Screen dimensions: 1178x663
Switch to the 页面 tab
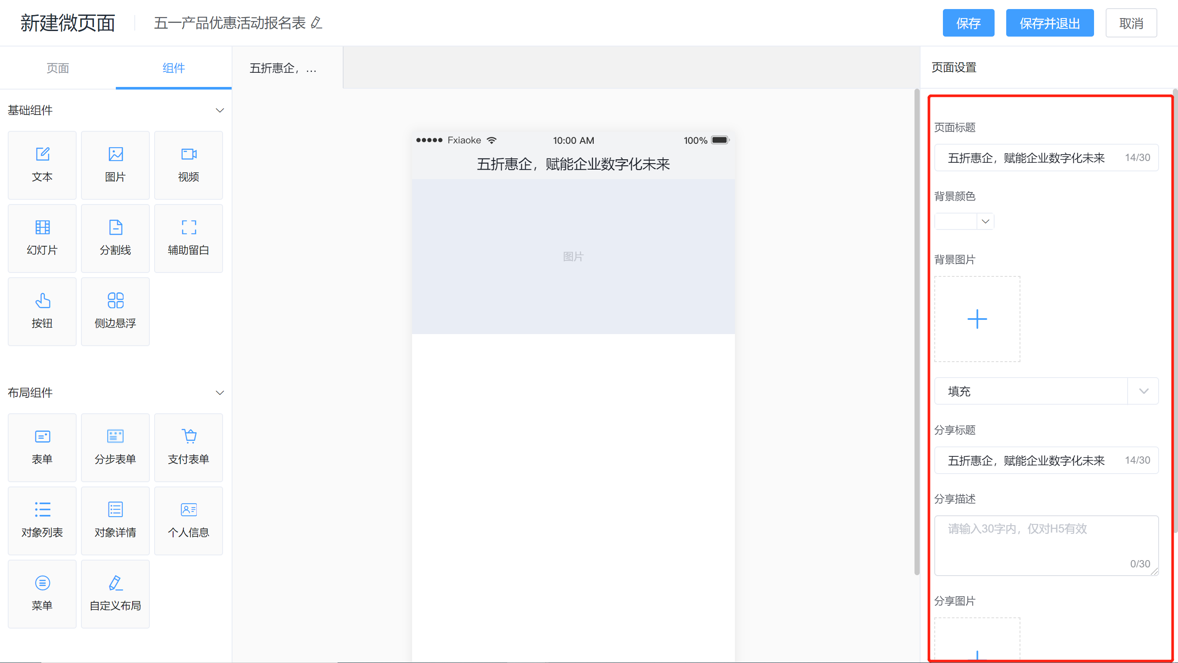coord(58,68)
